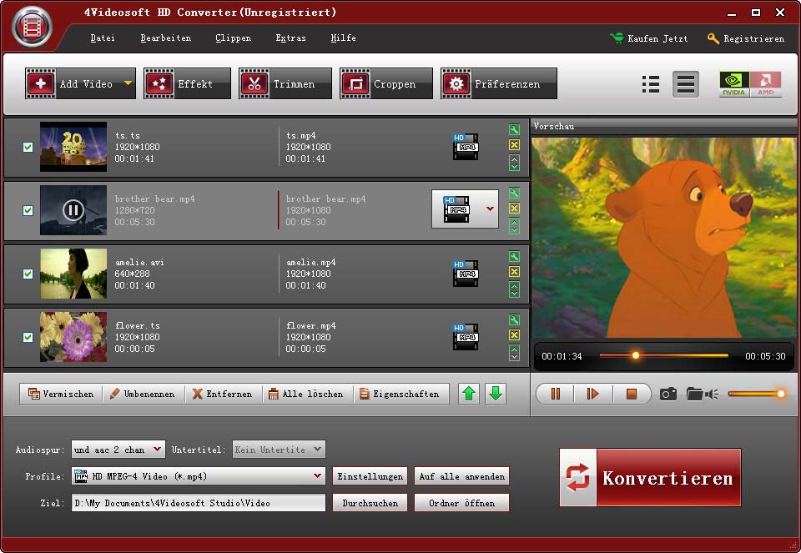This screenshot has width=801, height=553.
Task: Click the Eigenschaften button
Action: [401, 394]
